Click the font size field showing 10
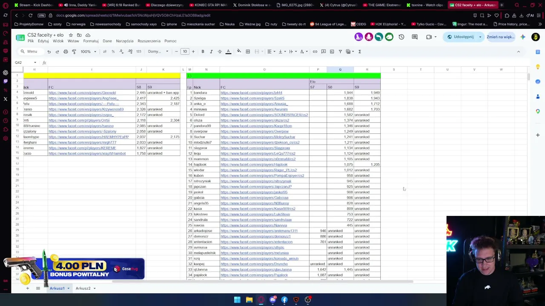This screenshot has height=306, width=545. [185, 51]
